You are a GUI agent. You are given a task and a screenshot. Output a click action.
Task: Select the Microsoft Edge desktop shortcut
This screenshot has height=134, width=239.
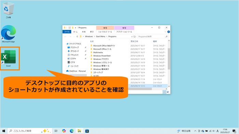(9, 34)
